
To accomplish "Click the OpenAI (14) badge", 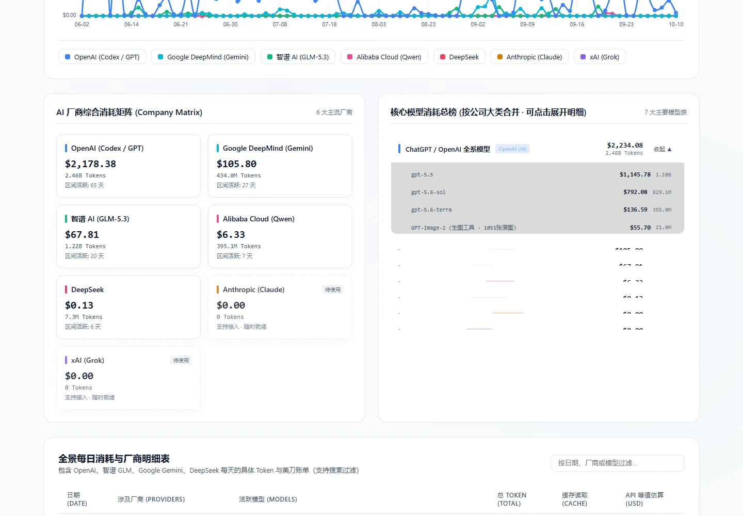I will coord(512,149).
